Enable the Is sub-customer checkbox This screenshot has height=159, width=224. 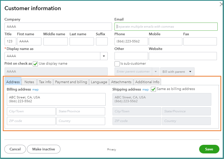(117, 64)
